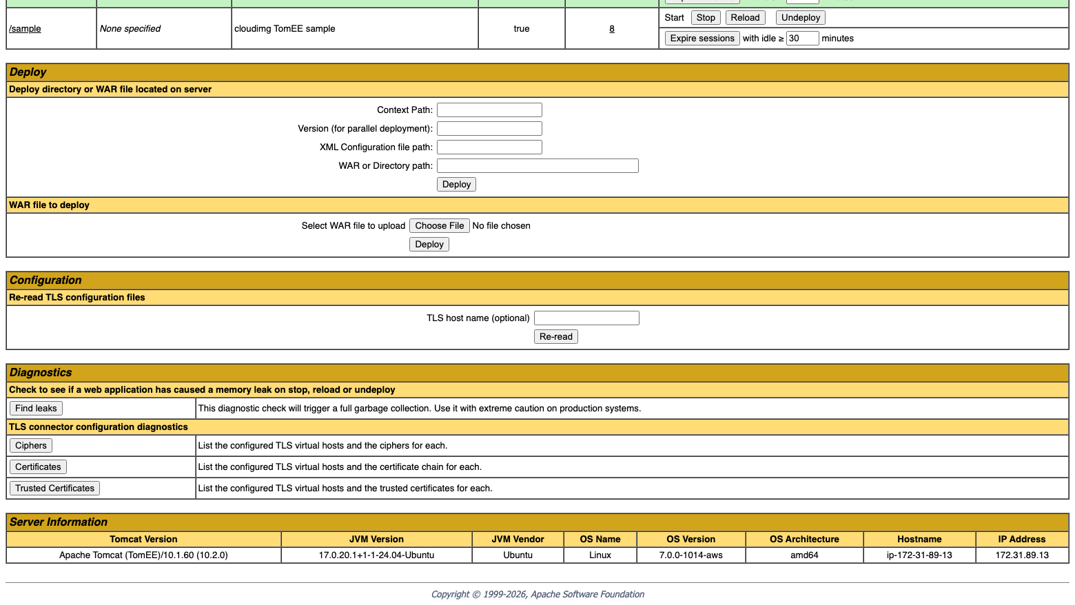Click the WAR or Directory path field
This screenshot has height=605, width=1075.
tap(537, 166)
